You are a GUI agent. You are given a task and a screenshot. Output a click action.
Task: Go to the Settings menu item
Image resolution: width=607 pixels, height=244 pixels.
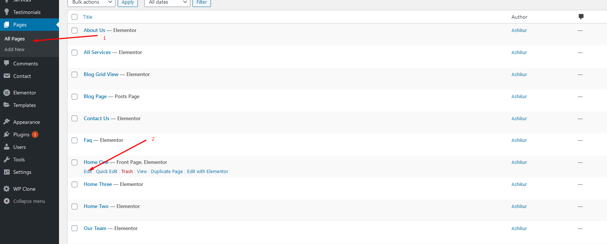coord(22,172)
